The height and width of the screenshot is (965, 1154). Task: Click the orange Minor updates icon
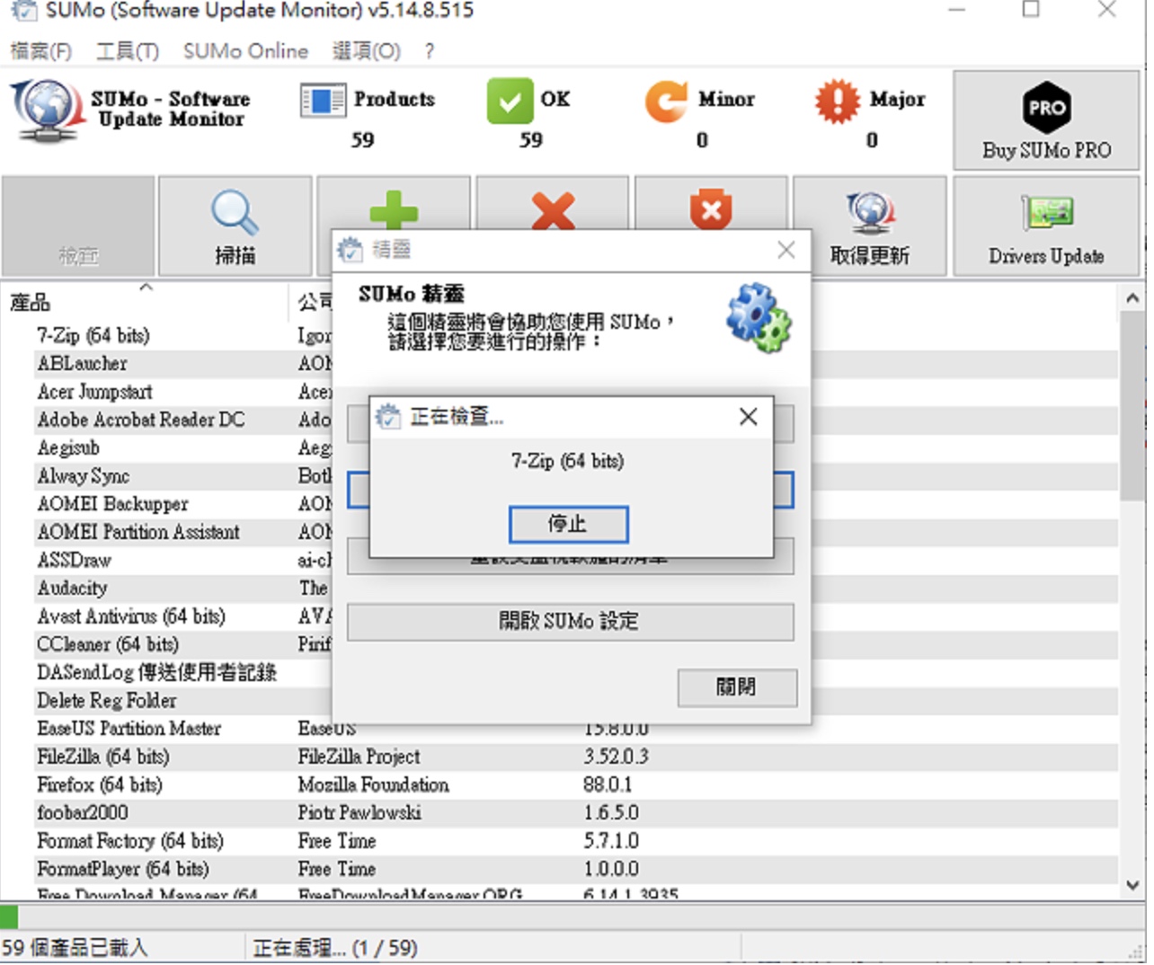click(x=666, y=101)
